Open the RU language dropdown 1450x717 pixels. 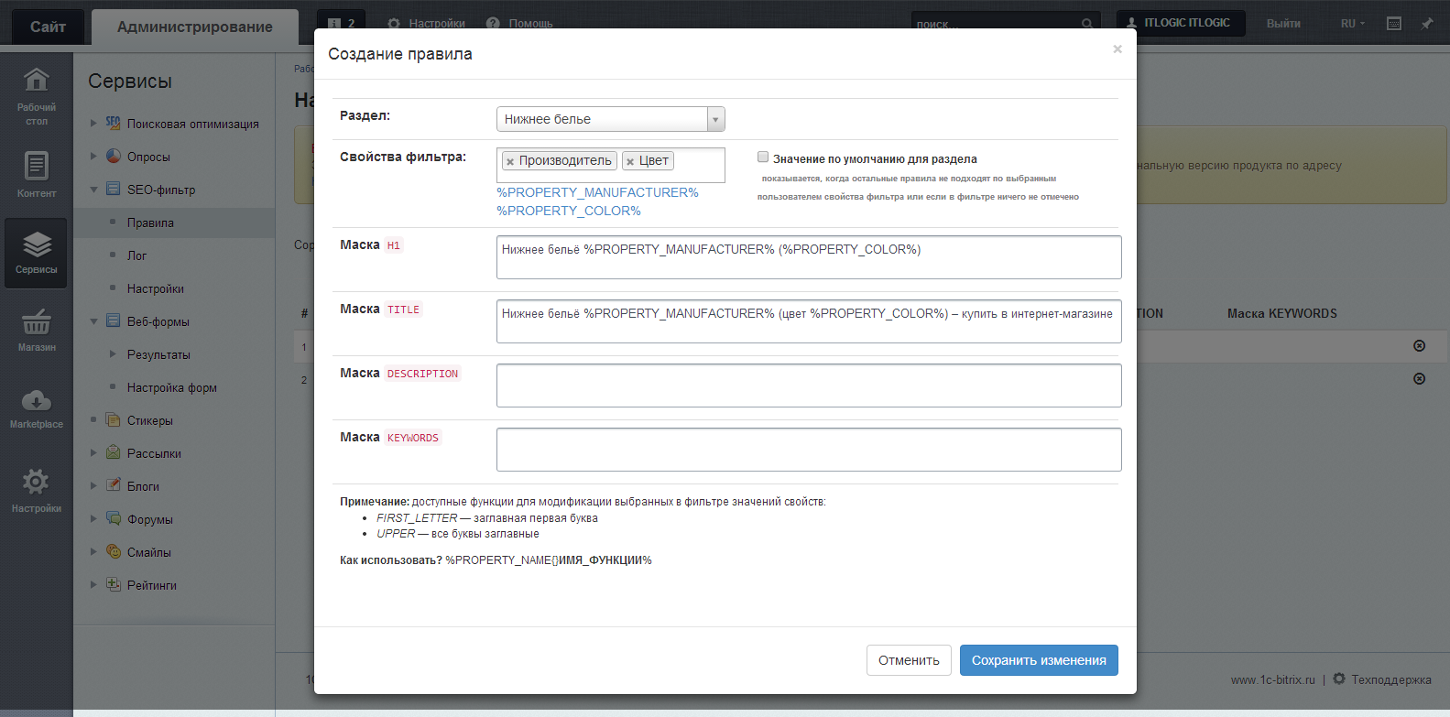pos(1353,23)
